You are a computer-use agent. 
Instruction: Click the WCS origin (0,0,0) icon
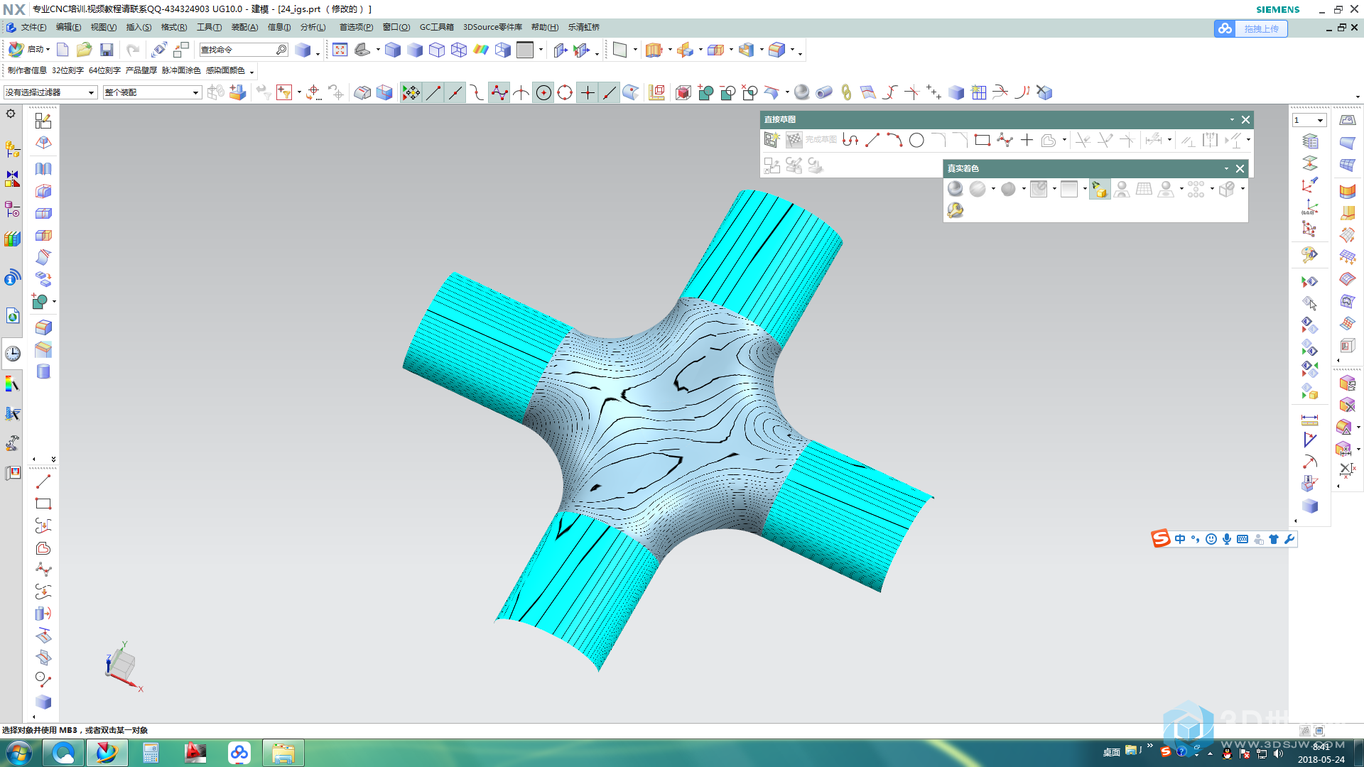coord(1309,207)
